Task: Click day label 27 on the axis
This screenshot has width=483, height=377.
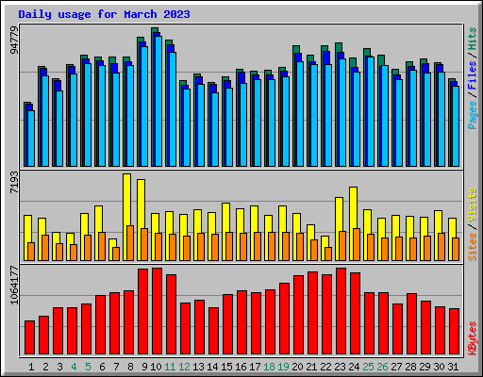Action: pos(396,367)
